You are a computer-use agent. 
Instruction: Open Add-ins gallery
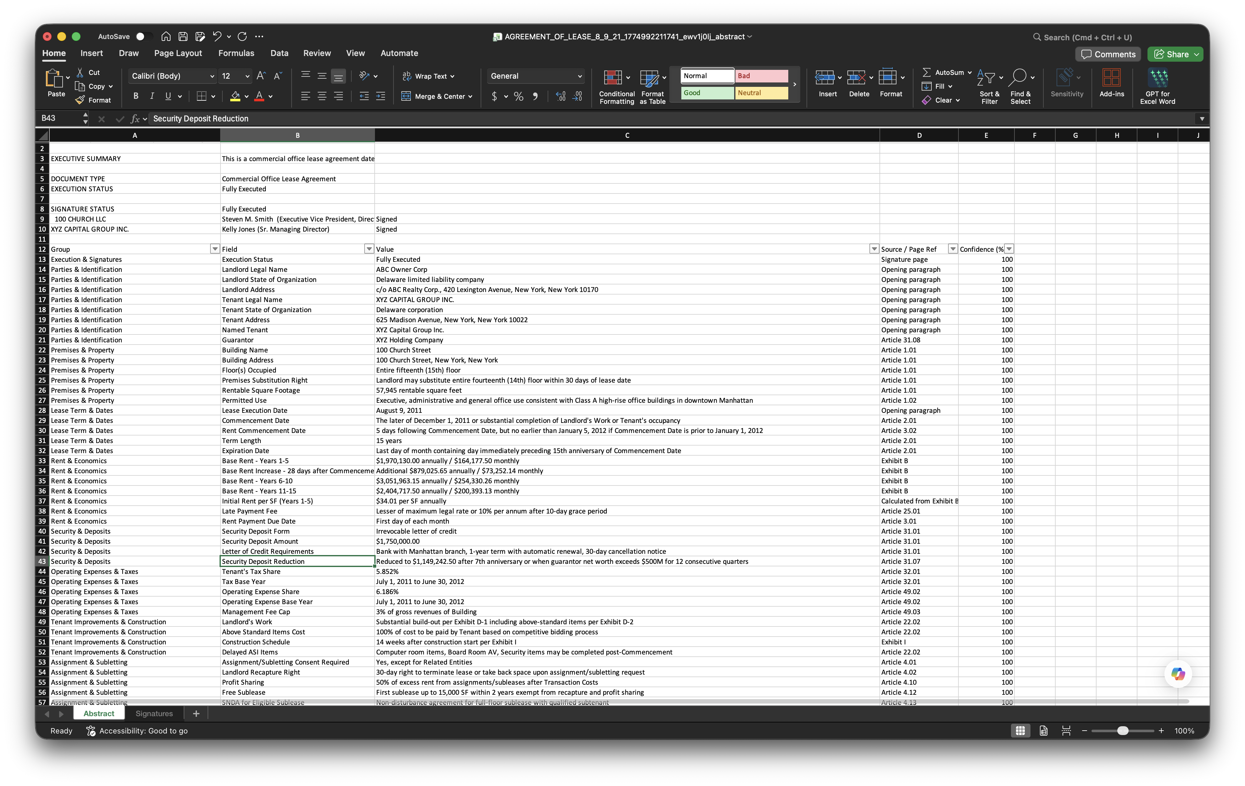click(1112, 83)
